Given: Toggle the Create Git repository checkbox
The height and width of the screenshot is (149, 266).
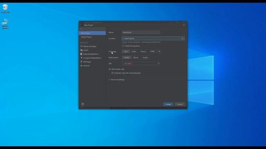Looking at the screenshot, I should (x=123, y=46).
